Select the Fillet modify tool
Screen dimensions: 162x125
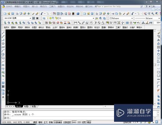tap(158, 87)
